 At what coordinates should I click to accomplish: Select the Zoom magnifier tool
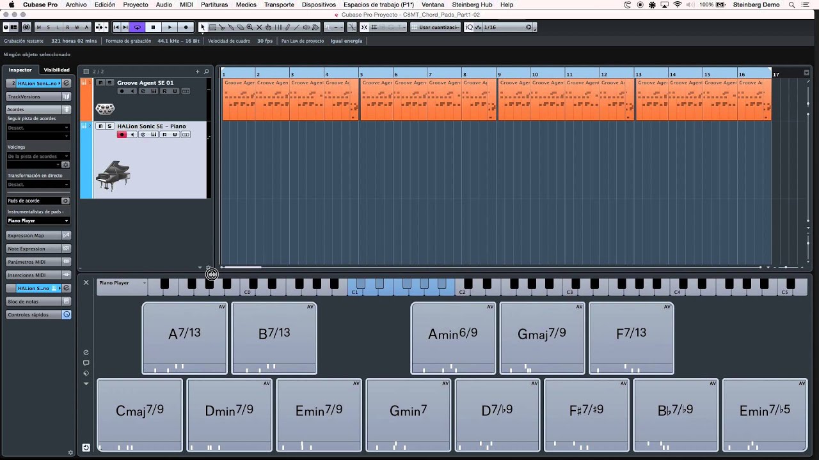[x=250, y=27]
